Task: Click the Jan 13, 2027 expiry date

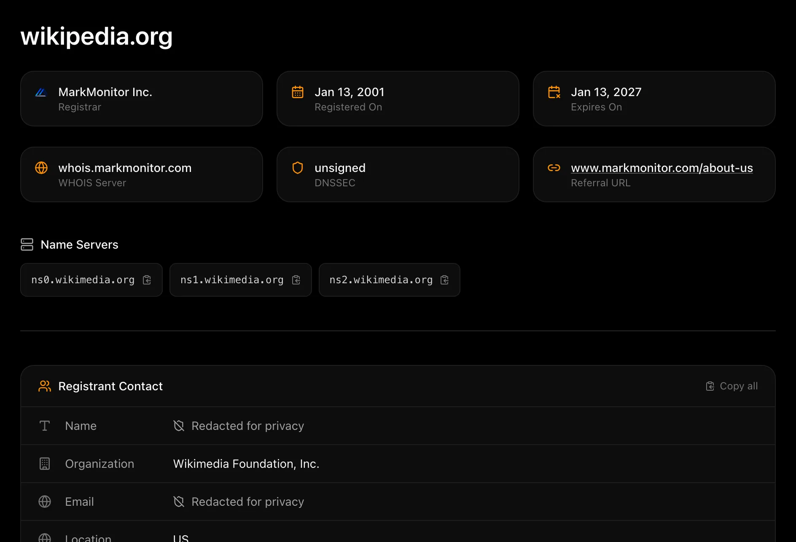Action: click(606, 92)
